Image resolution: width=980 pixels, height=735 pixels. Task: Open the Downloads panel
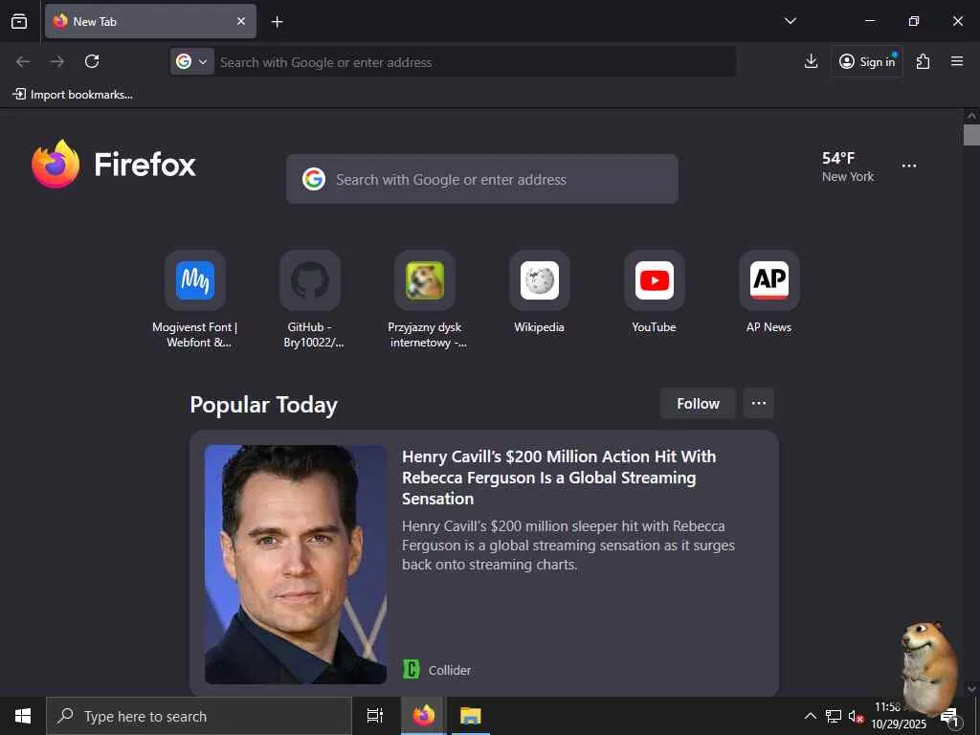[x=811, y=61]
